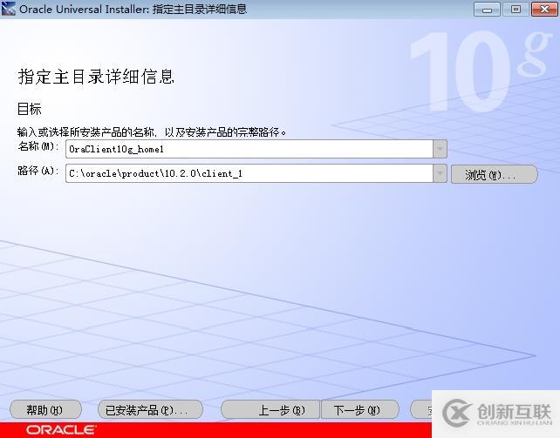The width and height of the screenshot is (560, 438).
Task: Click the Oracle Universal Installer title bar icon
Action: tap(8, 9)
